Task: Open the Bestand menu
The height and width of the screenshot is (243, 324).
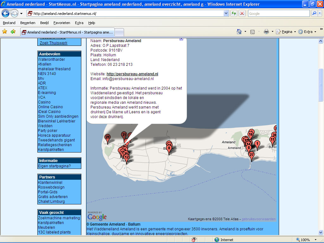Action: click(x=9, y=23)
